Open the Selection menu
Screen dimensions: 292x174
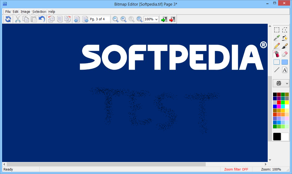tap(39, 11)
